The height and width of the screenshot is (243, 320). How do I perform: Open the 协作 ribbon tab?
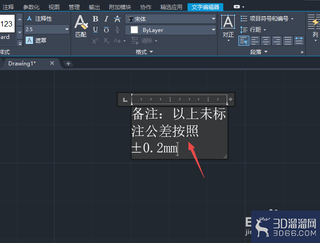click(146, 7)
